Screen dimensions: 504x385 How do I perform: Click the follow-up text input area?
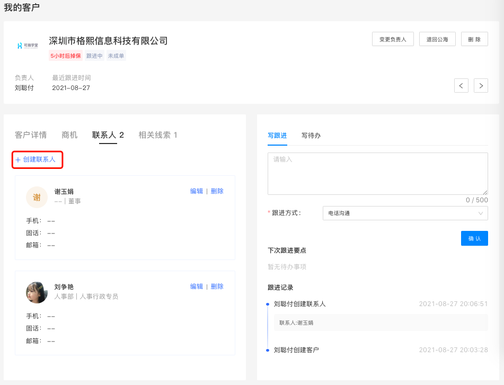(377, 174)
